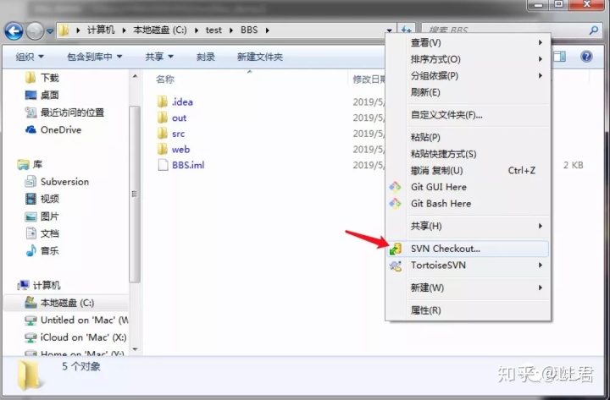Click the 库 libraries node
Image resolution: width=610 pixels, height=400 pixels.
tap(30, 165)
